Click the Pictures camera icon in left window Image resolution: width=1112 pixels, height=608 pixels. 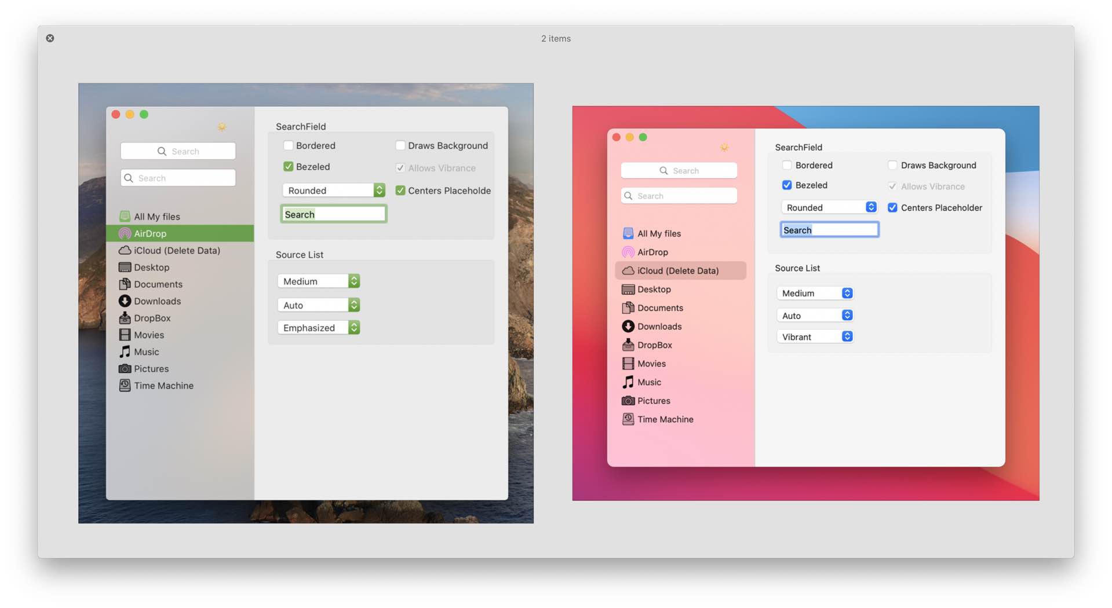click(x=125, y=368)
